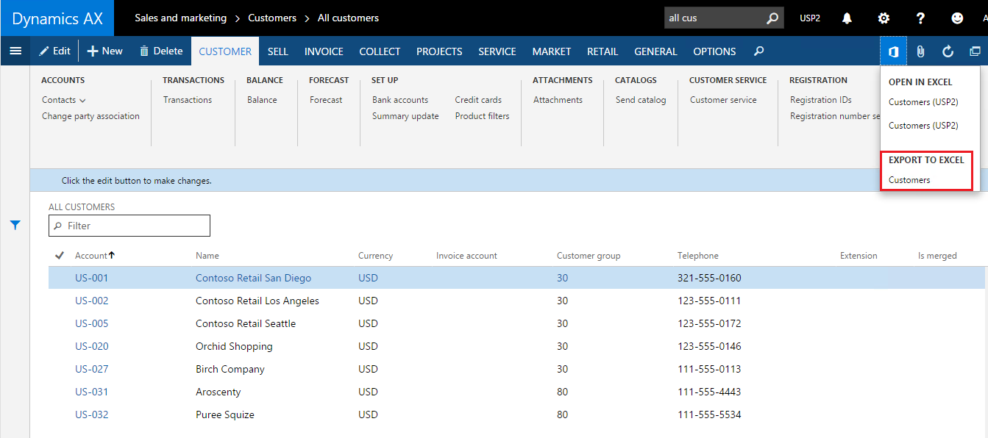Viewport: 988px width, 438px height.
Task: Switch to the SERVICE tab
Action: pos(497,51)
